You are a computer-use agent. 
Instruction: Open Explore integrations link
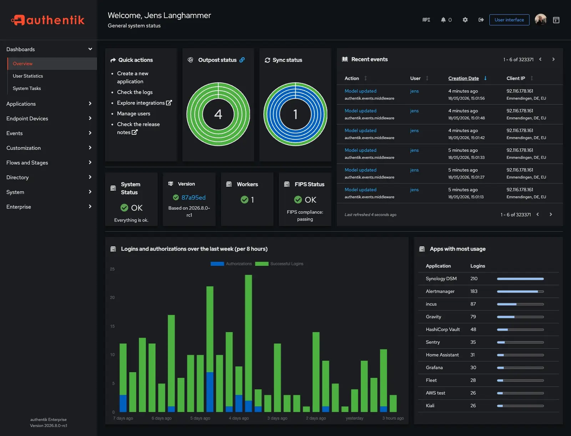pos(144,103)
